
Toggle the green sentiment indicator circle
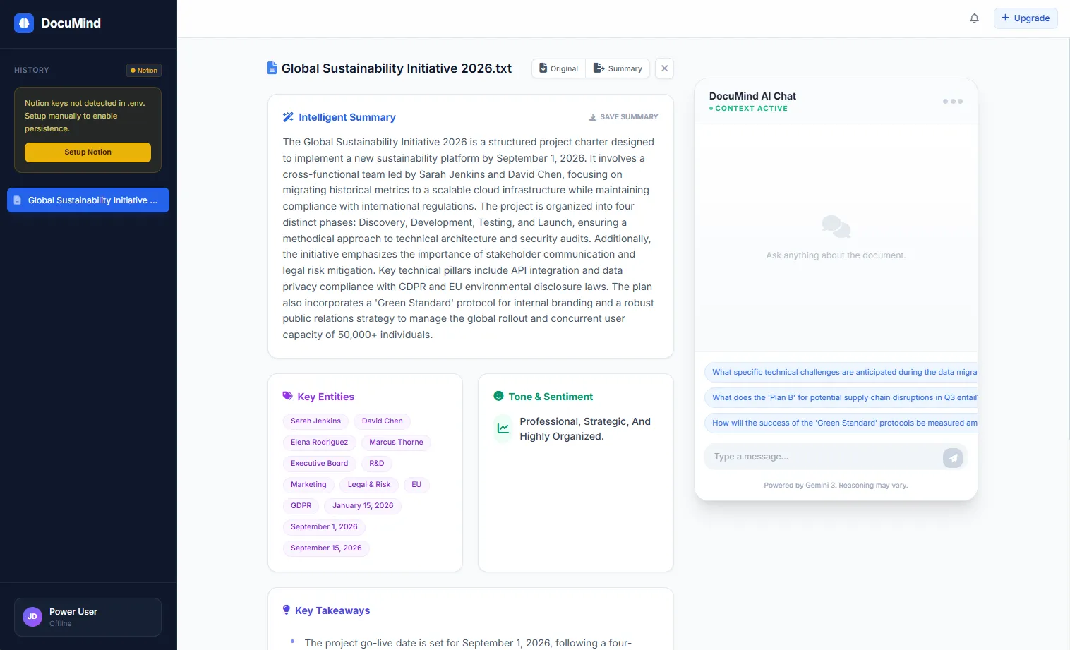[x=498, y=396]
